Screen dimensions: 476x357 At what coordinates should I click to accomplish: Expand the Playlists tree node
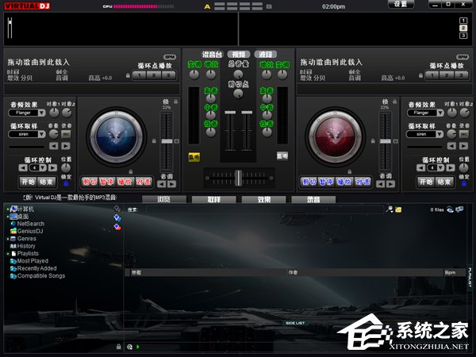pyautogui.click(x=8, y=254)
